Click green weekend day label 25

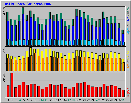click(100, 100)
